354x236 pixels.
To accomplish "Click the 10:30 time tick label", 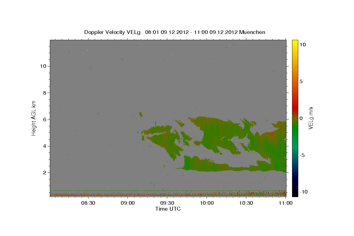I will coord(246,203).
